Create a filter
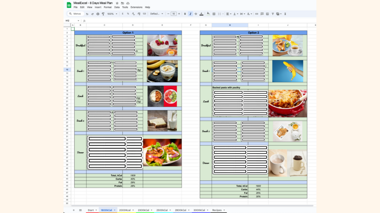This screenshot has height=213, width=380. pyautogui.click(x=273, y=14)
